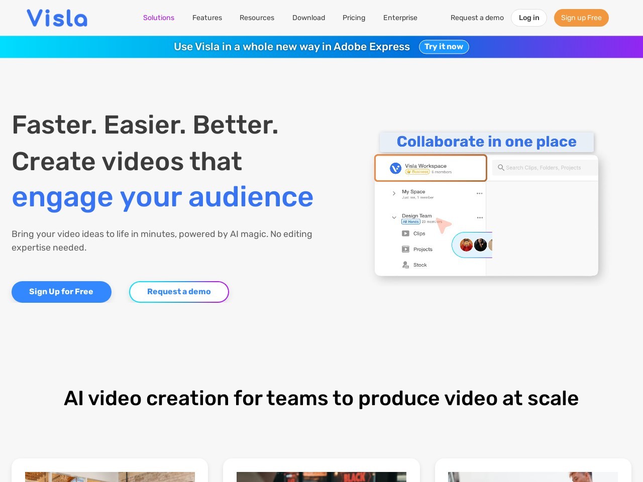Open the Resources menu
The height and width of the screenshot is (482, 643).
click(x=257, y=18)
